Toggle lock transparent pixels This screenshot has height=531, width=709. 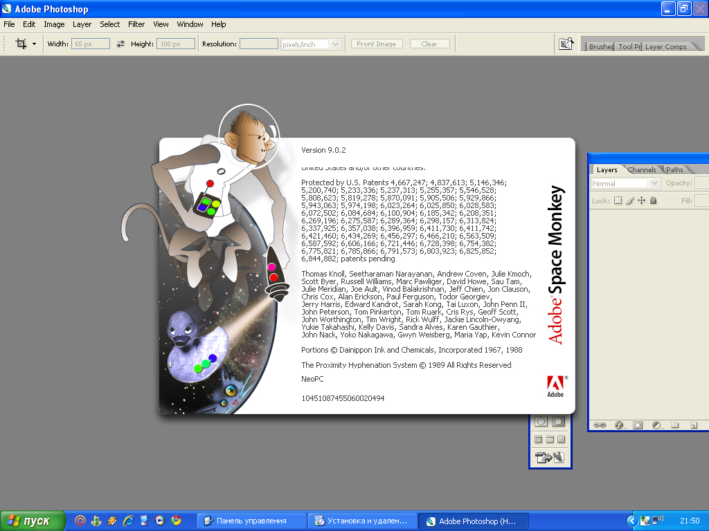(618, 201)
